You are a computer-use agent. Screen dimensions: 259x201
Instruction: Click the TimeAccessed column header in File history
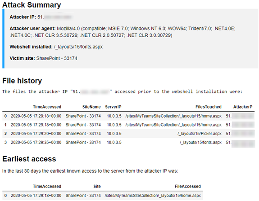point(47,107)
